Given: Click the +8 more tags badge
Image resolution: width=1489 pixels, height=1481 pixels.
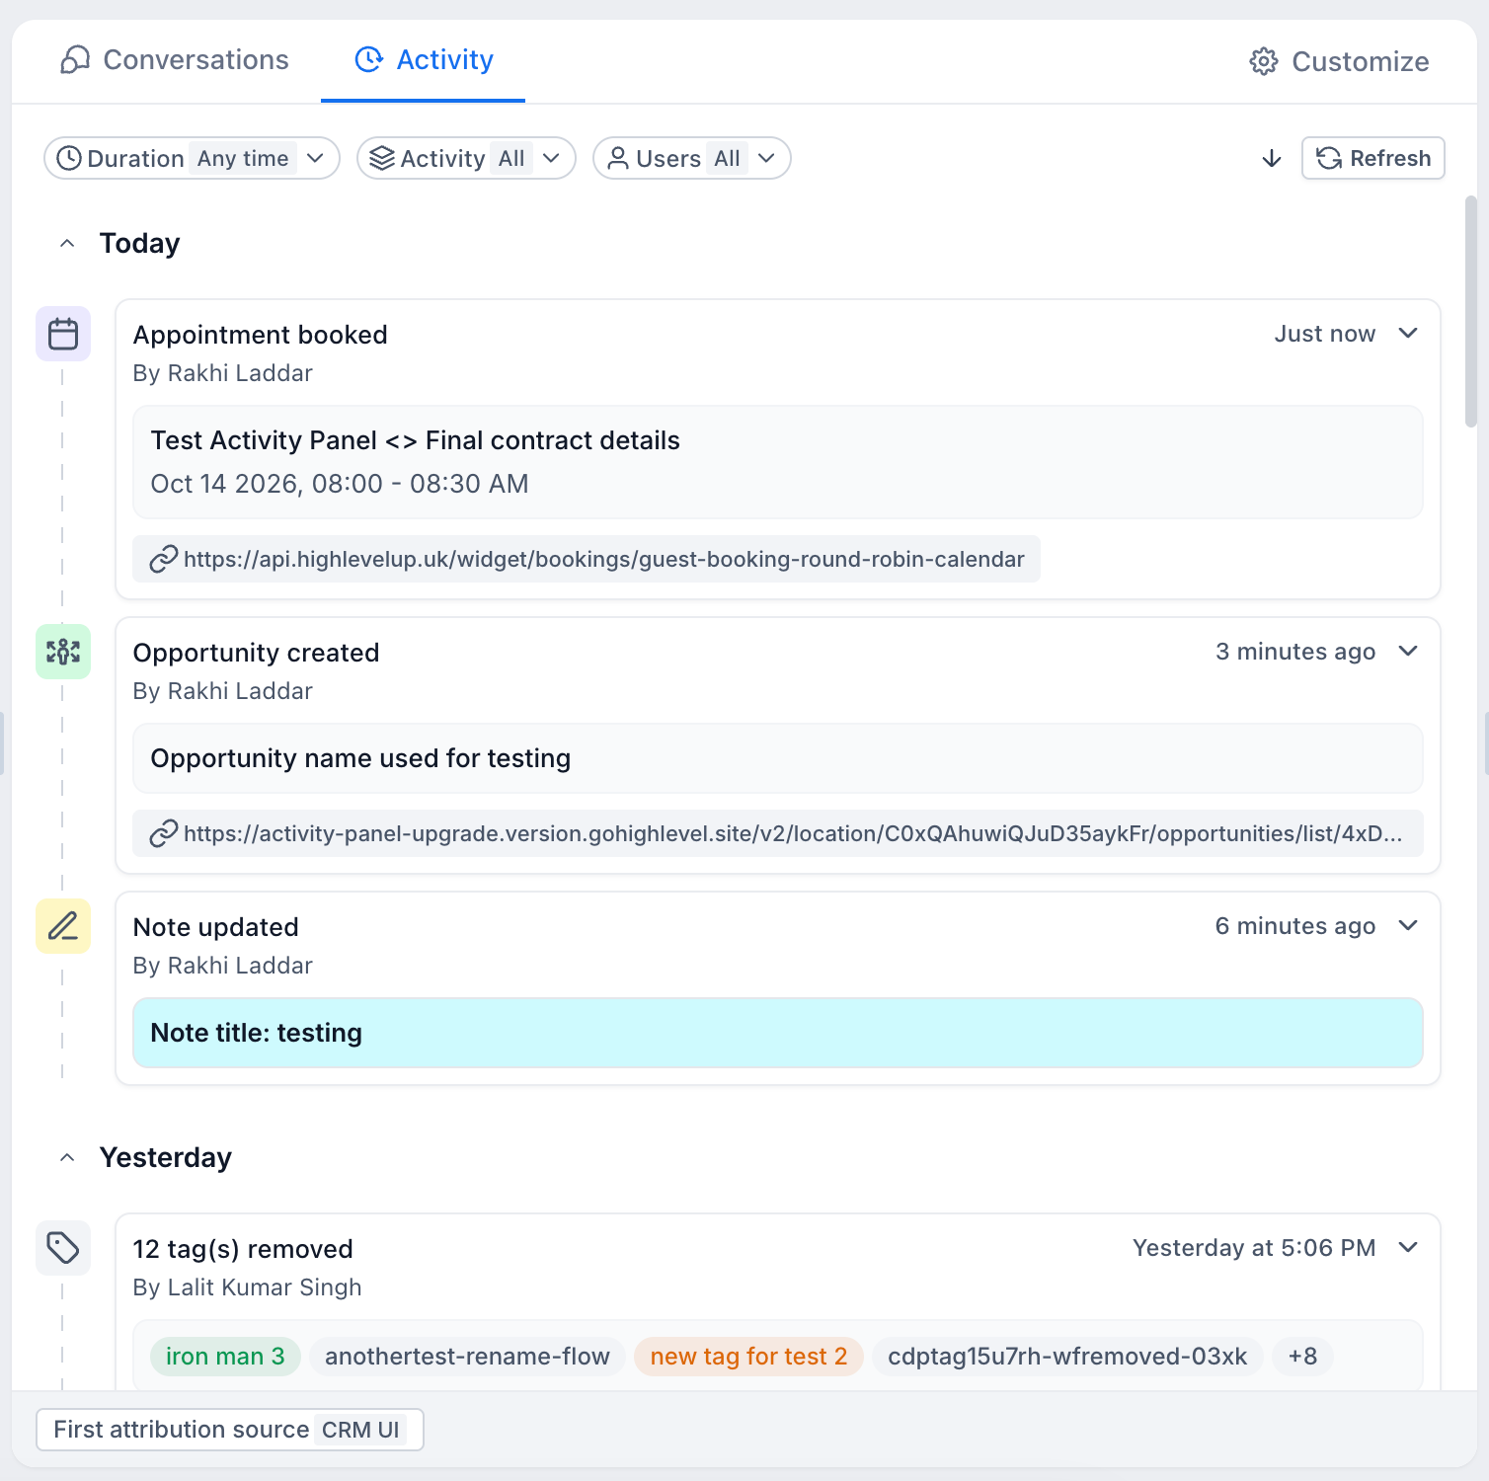Looking at the screenshot, I should pyautogui.click(x=1302, y=1357).
